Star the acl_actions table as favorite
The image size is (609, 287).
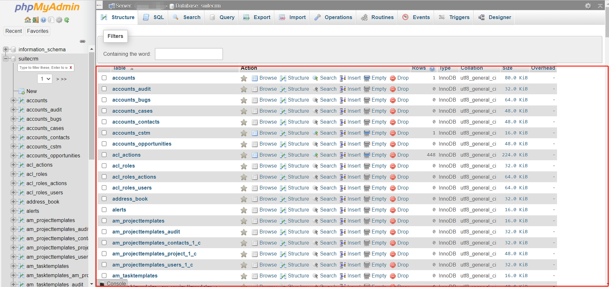coord(244,155)
